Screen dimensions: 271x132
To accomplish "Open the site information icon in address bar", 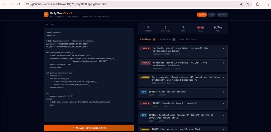I will (27, 4).
